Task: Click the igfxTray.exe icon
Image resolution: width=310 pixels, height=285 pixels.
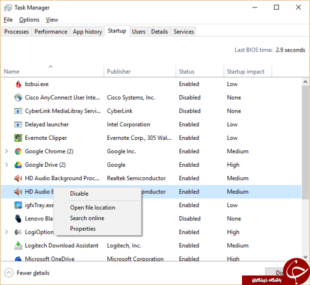Action: [18, 205]
